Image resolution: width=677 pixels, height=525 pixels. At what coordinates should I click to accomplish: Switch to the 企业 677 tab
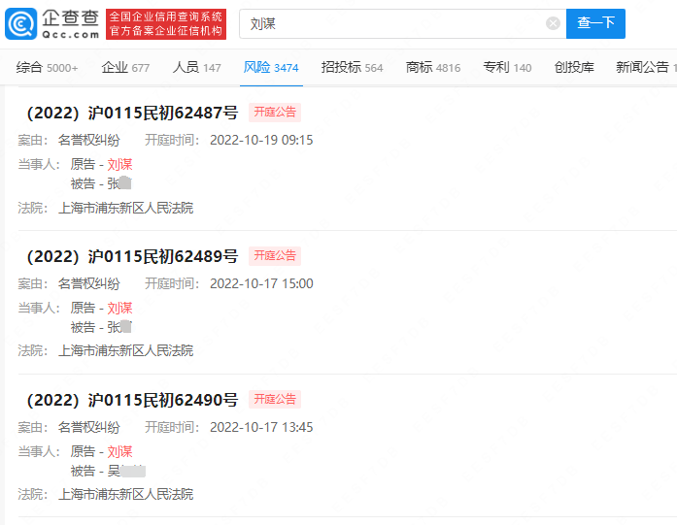125,67
